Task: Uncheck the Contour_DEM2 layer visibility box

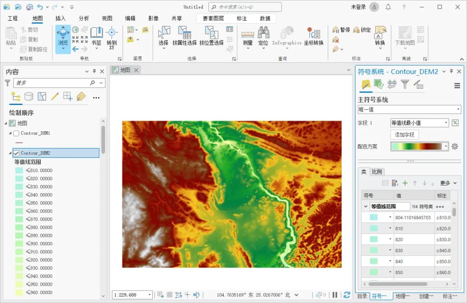Action: (16, 153)
